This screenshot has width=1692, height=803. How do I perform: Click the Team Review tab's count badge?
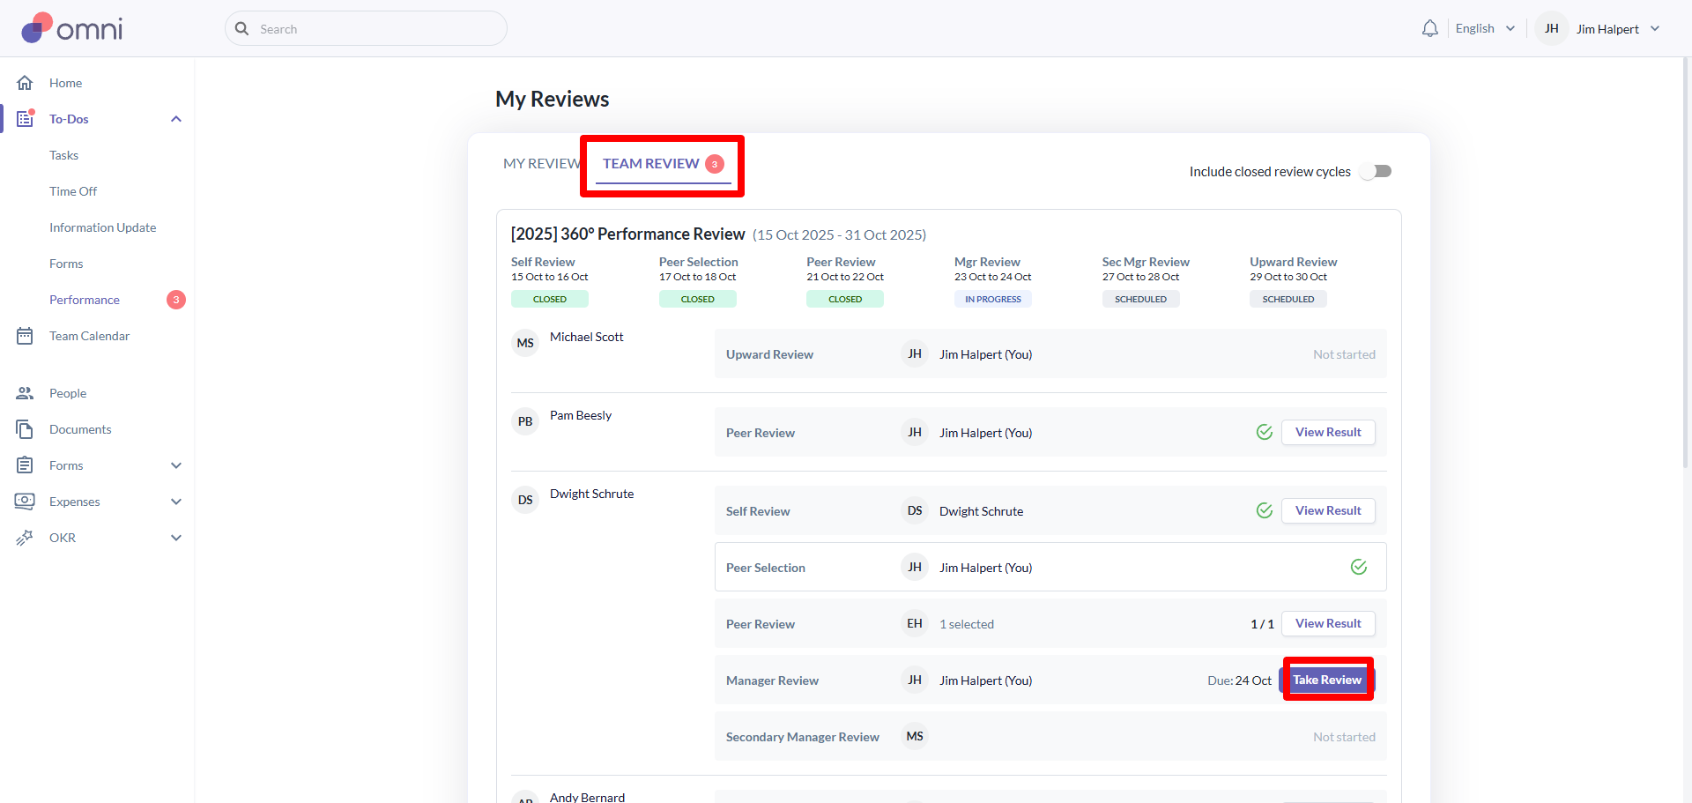click(715, 164)
